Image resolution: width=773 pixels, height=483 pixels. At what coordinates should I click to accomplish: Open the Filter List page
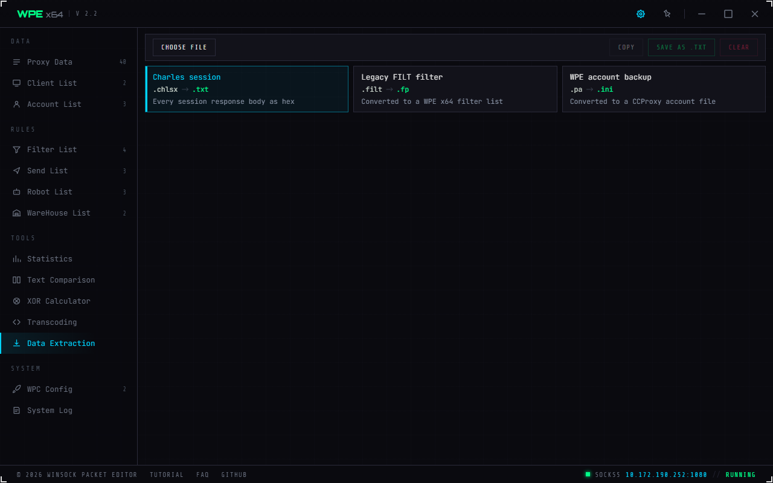(69, 150)
